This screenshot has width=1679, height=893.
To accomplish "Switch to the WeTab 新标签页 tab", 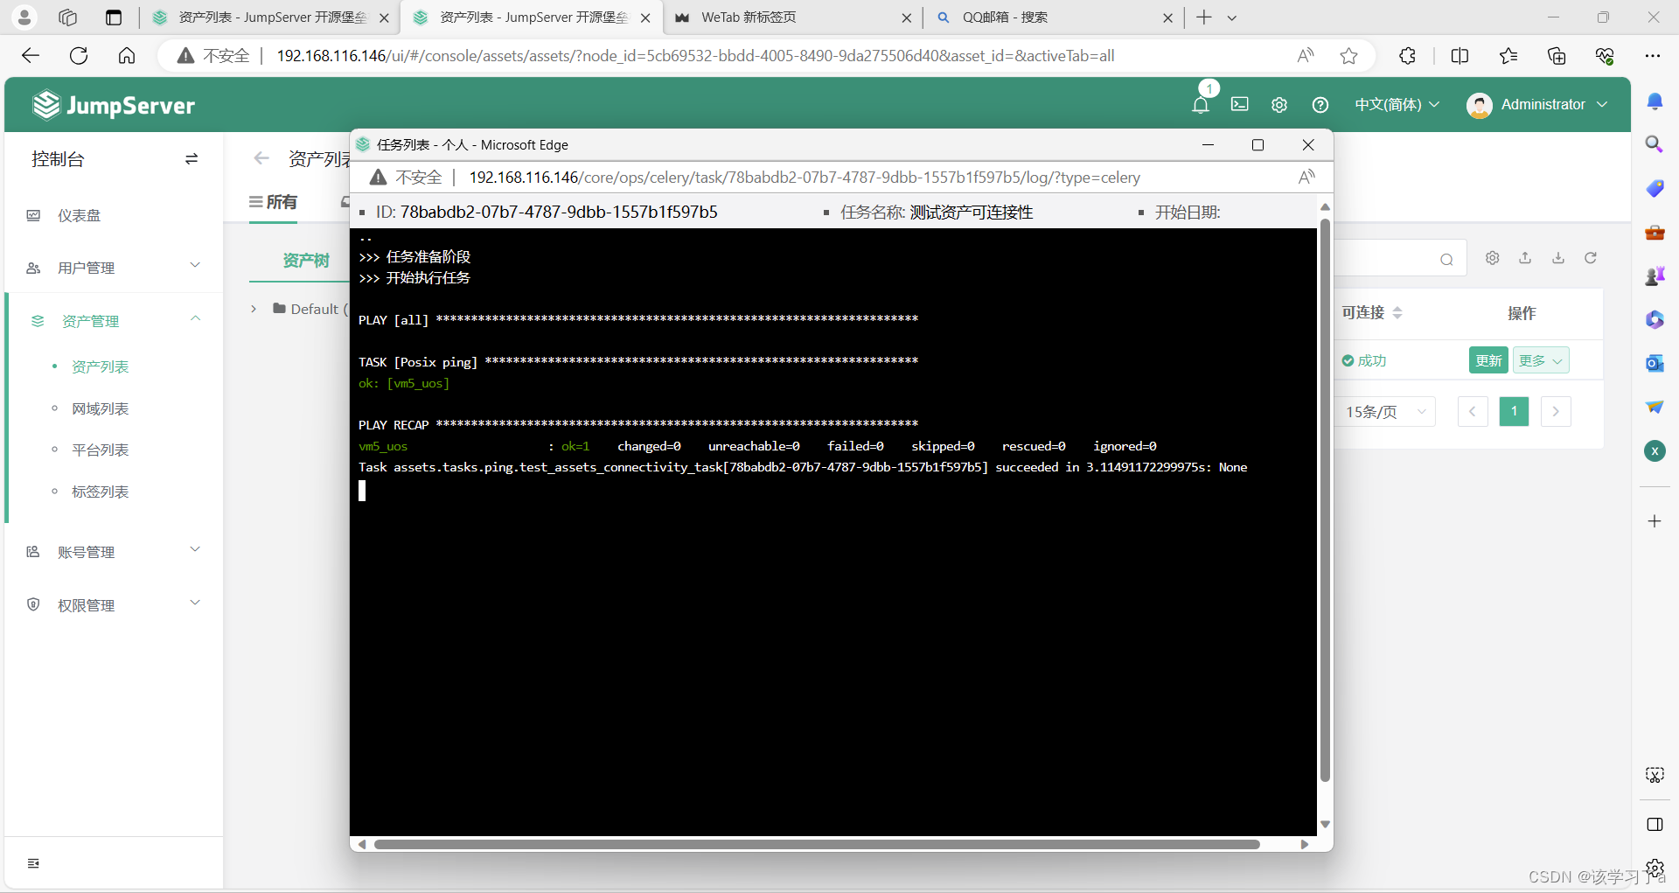I will pyautogui.click(x=792, y=17).
